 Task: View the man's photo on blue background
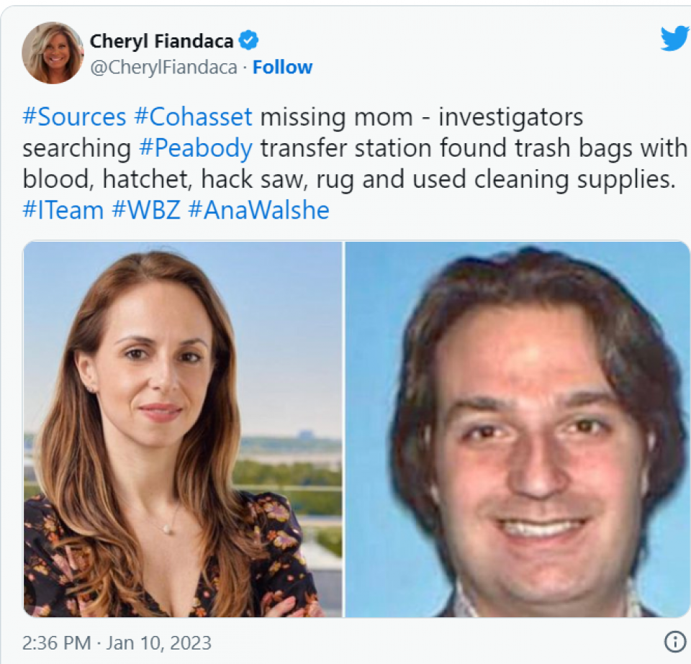(x=517, y=429)
